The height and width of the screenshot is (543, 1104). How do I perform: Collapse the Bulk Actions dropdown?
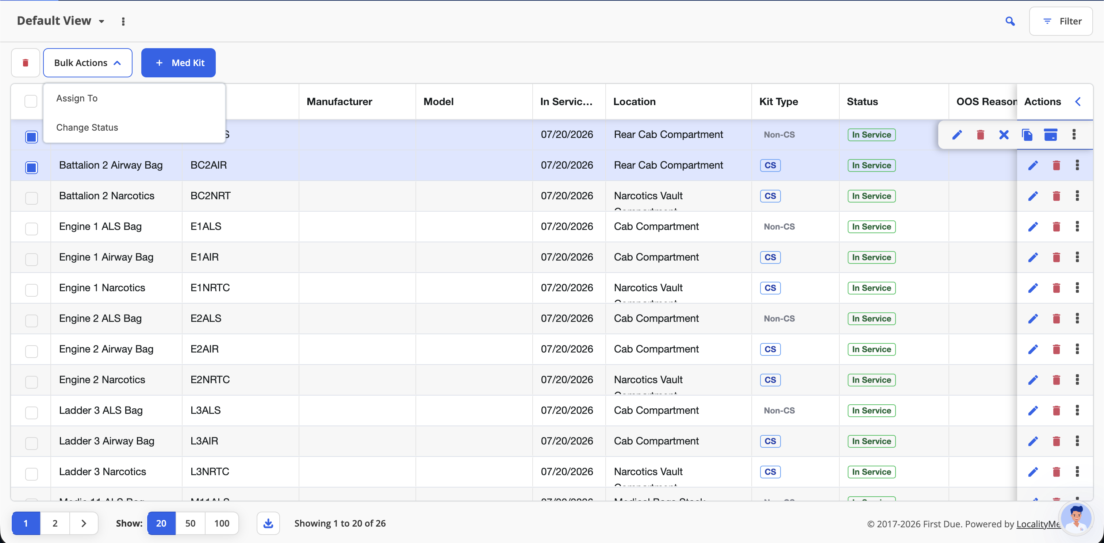(87, 62)
